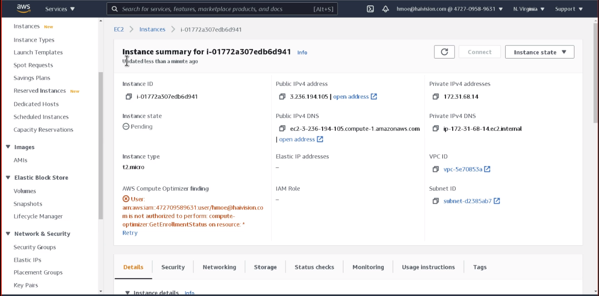Open the Instance state dropdown

tap(539, 52)
